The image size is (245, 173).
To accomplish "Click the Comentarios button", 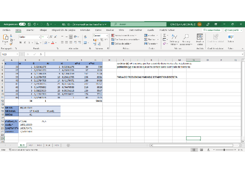I will pos(212,30).
